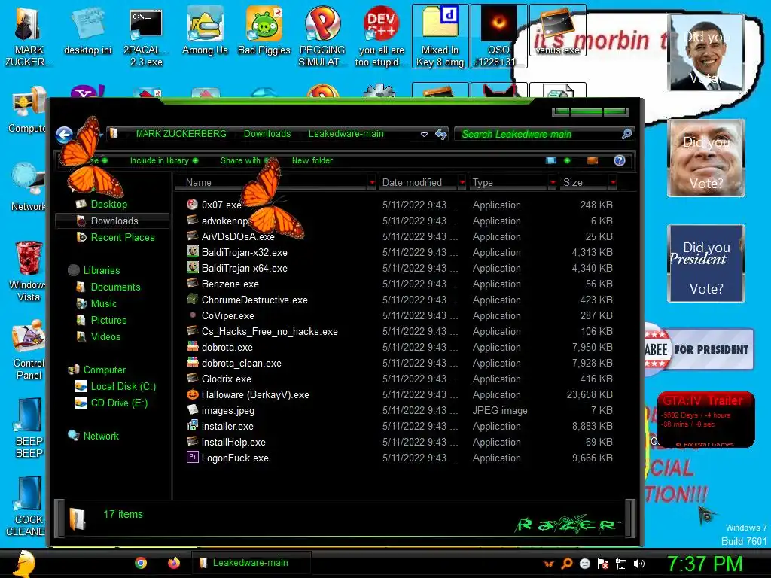Open Firefox from the taskbar
Image resolution: width=771 pixels, height=578 pixels.
click(174, 563)
